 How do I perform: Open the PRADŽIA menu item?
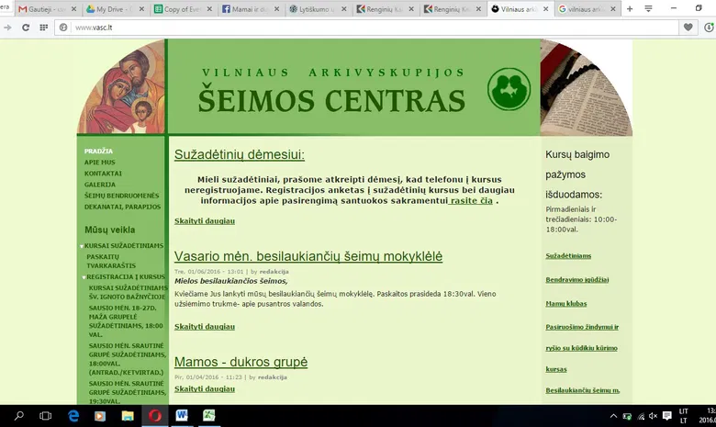click(98, 152)
